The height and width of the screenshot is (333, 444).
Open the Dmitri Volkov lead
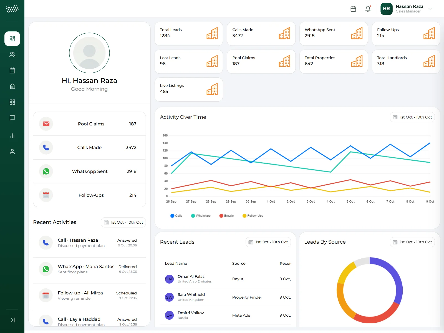(225, 315)
